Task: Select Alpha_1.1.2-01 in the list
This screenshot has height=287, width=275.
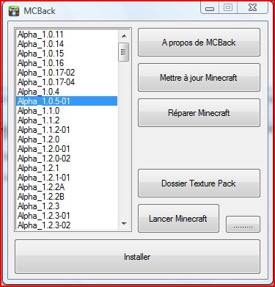Action: point(67,130)
